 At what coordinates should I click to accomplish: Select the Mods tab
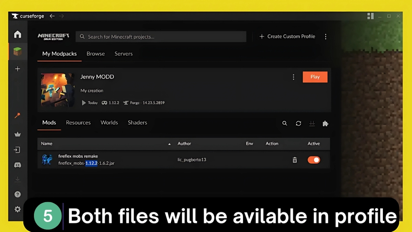coord(49,123)
